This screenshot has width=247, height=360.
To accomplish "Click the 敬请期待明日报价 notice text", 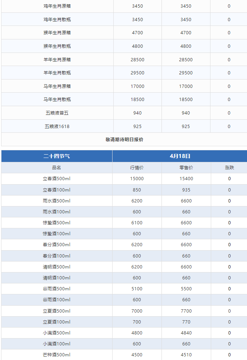I will [125, 140].
